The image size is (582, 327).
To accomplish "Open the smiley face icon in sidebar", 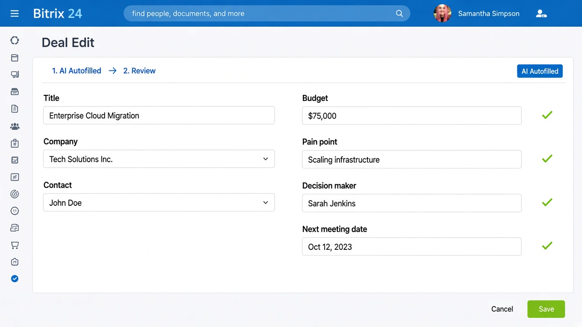I will tap(15, 211).
